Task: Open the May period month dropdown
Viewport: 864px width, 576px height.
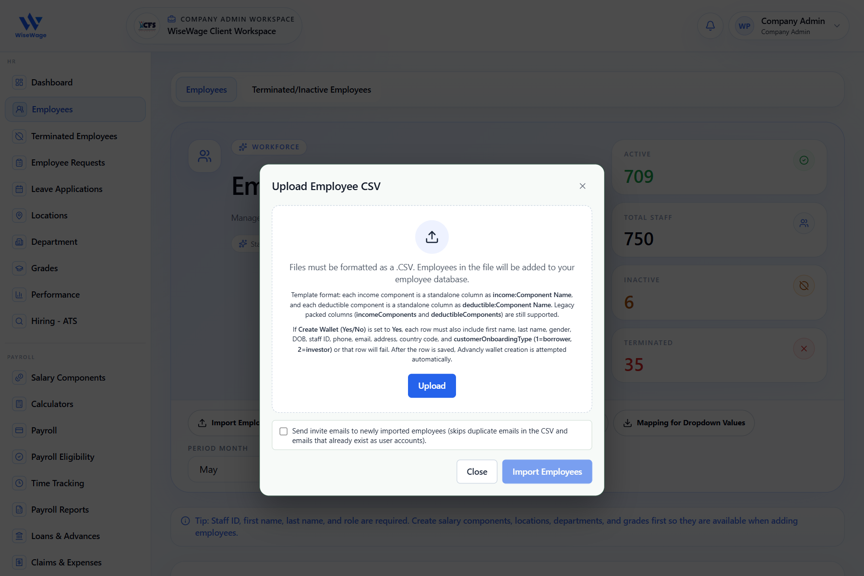Action: pyautogui.click(x=224, y=469)
